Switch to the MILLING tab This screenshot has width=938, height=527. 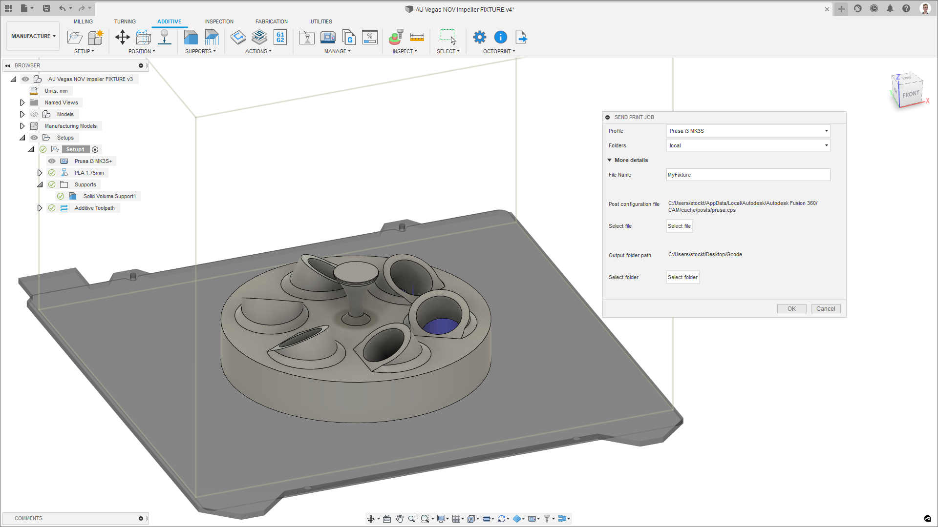(x=83, y=21)
